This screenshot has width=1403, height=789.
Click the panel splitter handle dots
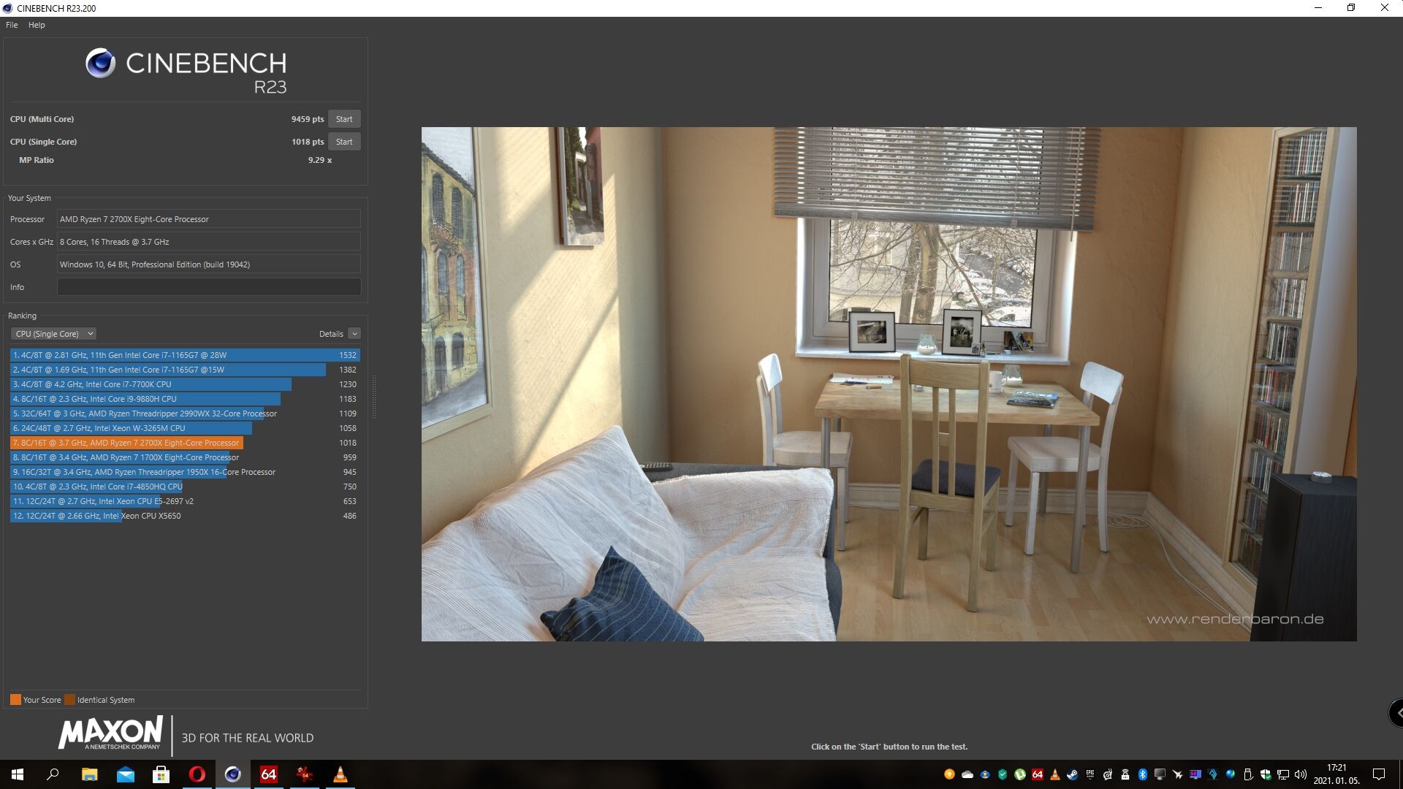[x=374, y=397]
